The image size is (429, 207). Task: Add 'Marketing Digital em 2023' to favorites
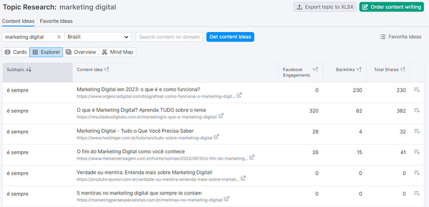point(416,90)
